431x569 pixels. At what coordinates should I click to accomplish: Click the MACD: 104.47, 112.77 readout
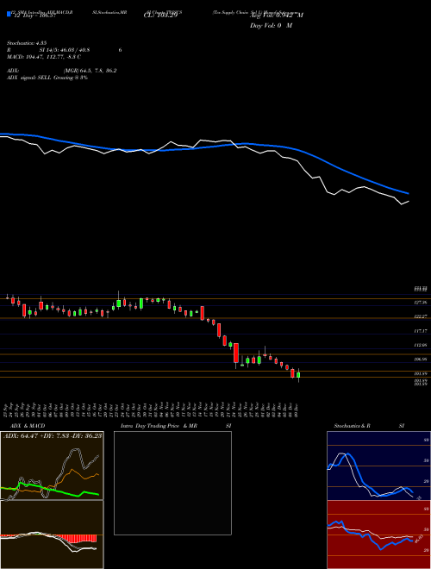pyautogui.click(x=44, y=57)
